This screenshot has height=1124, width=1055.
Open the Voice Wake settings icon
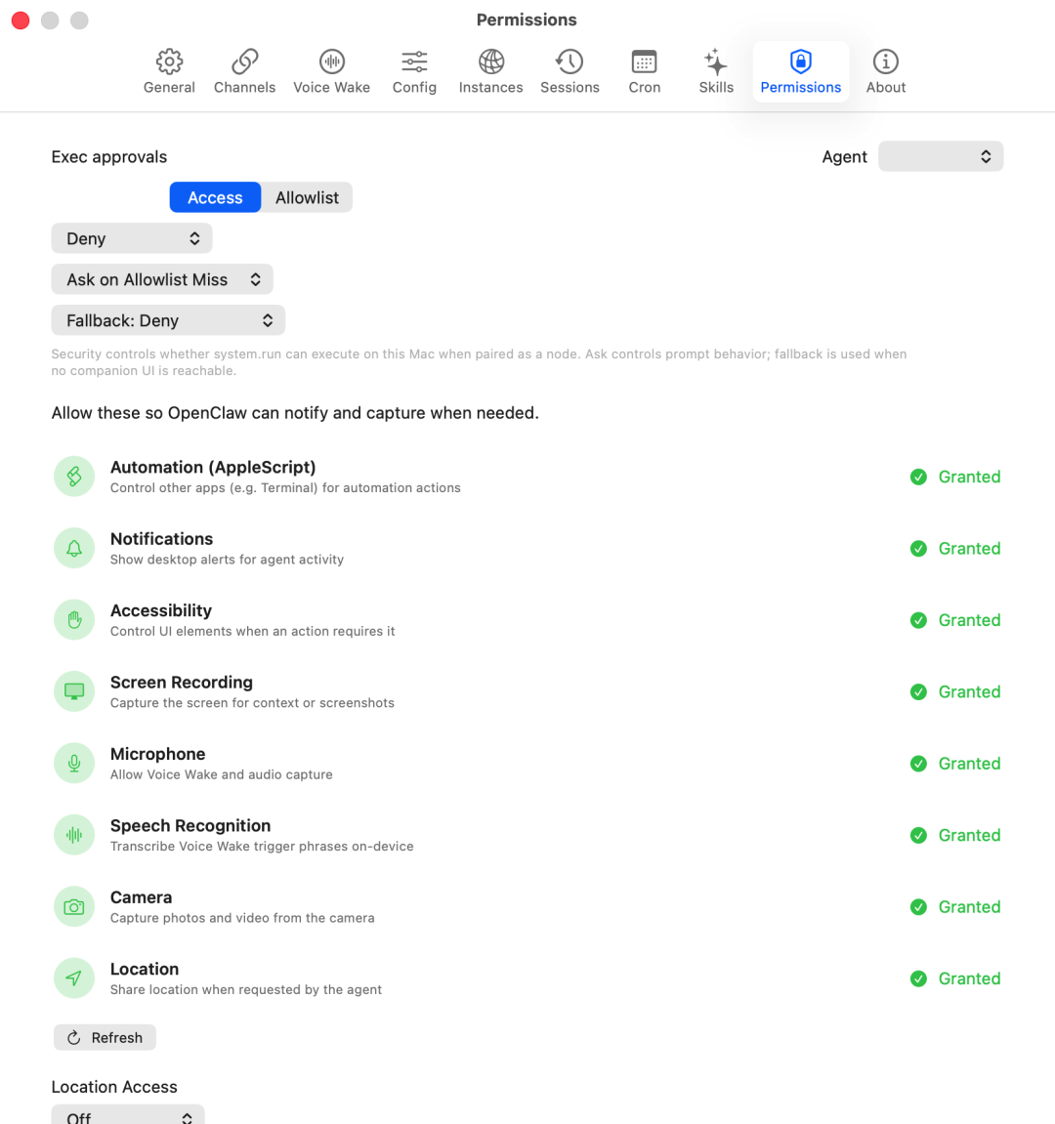tap(331, 62)
